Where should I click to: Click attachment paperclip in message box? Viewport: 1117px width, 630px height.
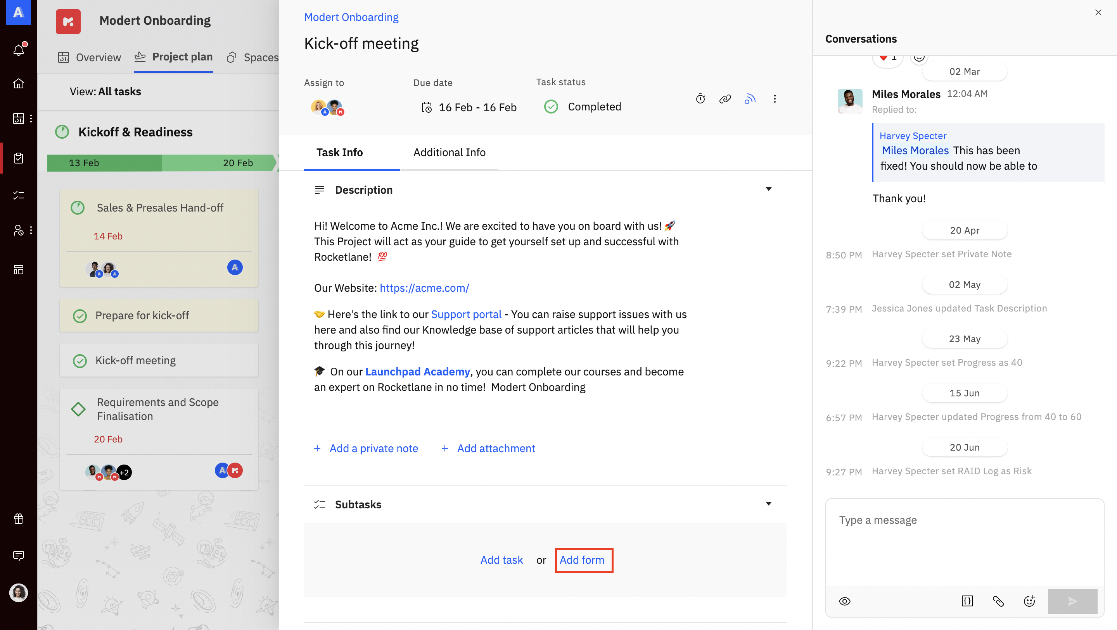click(x=998, y=601)
